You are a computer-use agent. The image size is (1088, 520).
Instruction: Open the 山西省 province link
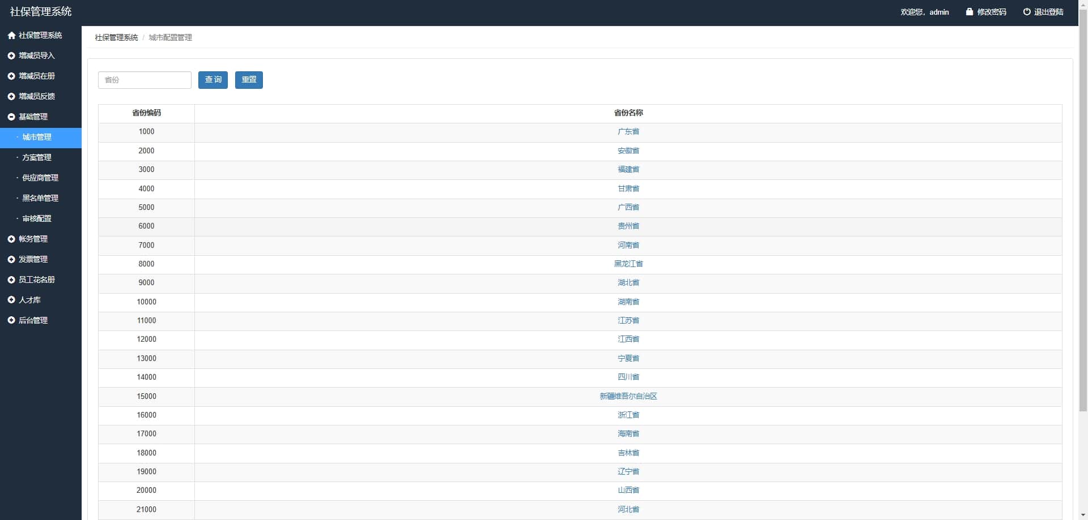pos(628,490)
